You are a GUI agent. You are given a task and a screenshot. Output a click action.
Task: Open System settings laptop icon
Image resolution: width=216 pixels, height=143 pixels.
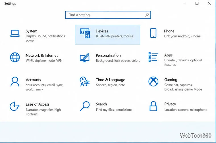pos(15,33)
